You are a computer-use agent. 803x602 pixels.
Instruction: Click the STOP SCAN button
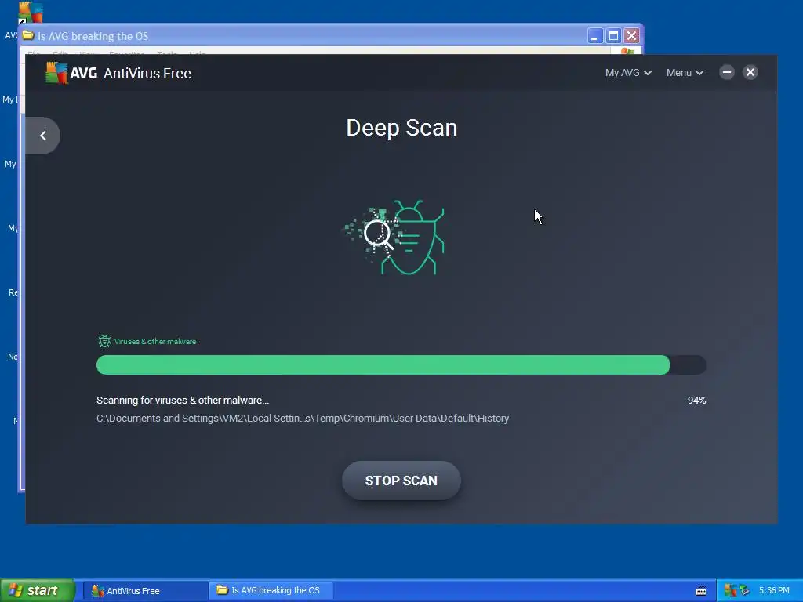coord(401,481)
